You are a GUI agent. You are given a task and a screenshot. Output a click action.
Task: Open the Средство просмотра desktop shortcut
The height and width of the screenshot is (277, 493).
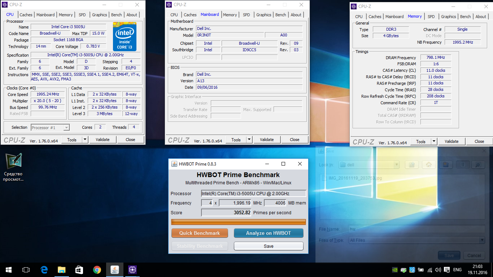[x=13, y=167]
